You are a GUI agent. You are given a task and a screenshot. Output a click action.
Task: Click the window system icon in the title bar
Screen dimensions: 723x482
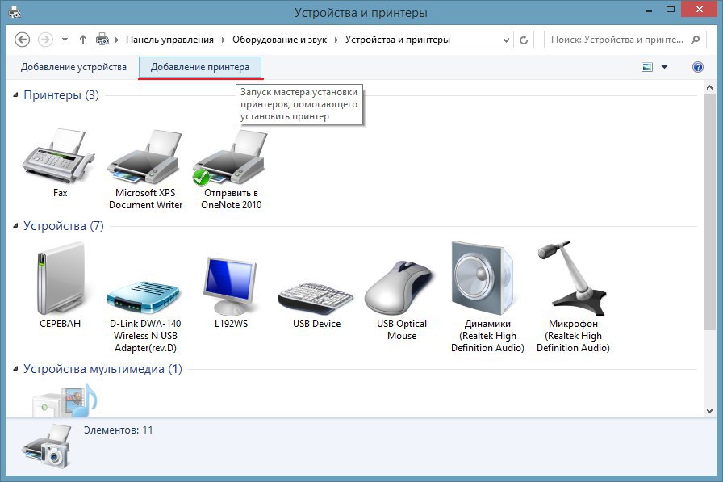[15, 12]
